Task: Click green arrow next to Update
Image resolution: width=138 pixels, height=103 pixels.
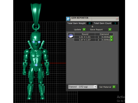Action: (84, 29)
